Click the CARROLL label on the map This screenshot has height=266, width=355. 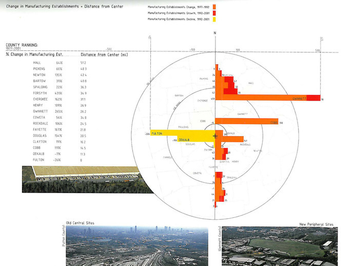[x=168, y=157]
